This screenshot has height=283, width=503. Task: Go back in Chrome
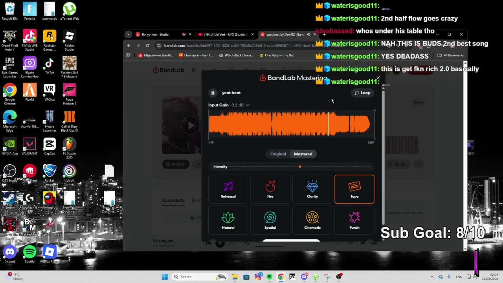tap(129, 46)
